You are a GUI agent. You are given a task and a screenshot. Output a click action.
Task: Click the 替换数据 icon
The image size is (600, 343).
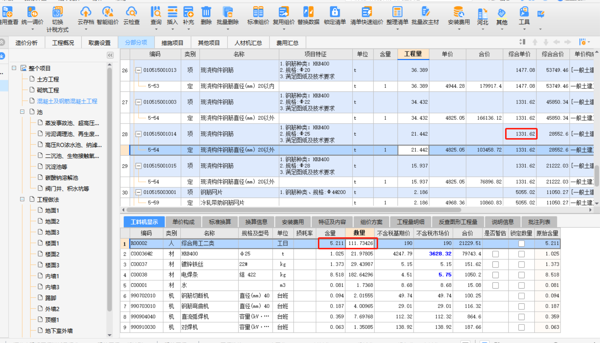click(308, 12)
